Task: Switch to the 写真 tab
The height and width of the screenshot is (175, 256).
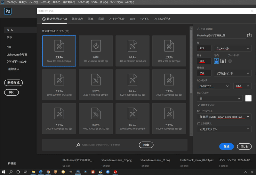Action: coord(91,19)
